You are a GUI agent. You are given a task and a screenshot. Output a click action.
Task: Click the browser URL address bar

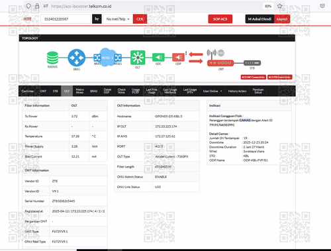click(x=154, y=6)
